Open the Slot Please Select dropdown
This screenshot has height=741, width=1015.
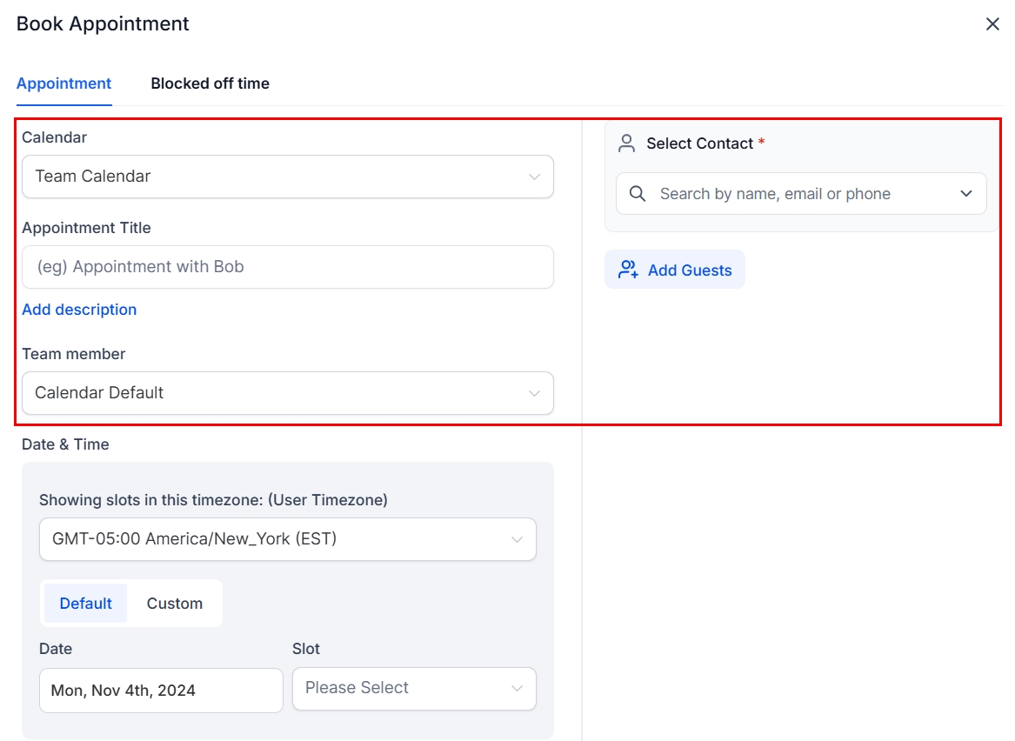coord(414,688)
